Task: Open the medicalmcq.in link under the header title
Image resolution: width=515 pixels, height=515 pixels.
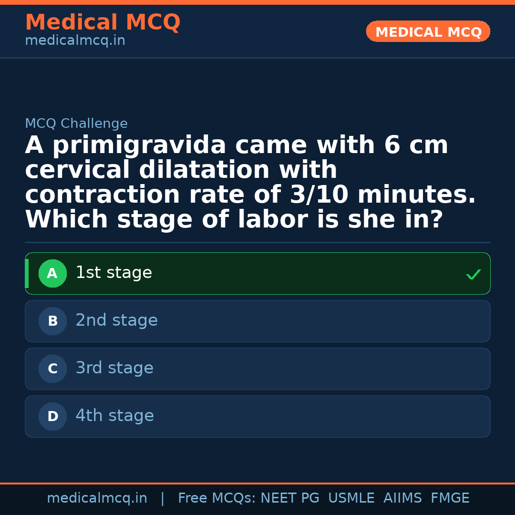Action: (75, 41)
